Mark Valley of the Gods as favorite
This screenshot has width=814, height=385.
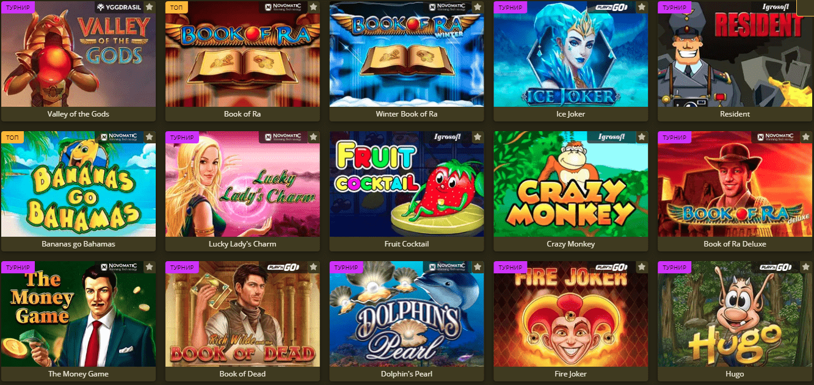149,7
